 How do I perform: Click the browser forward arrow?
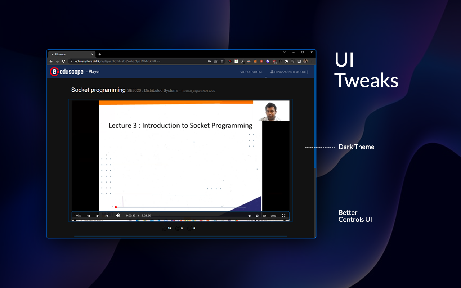coord(57,61)
